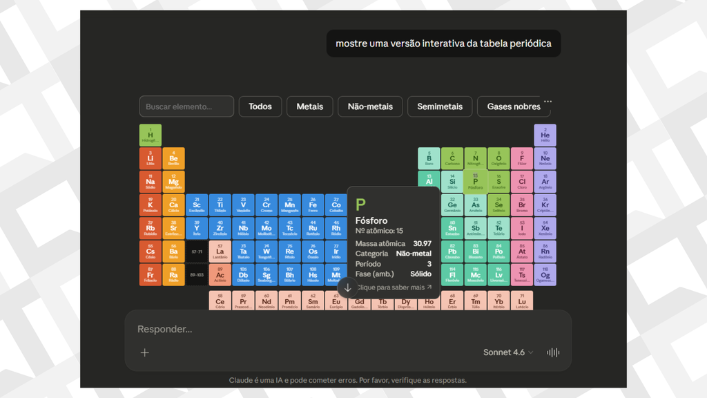Click the pink Fluorine (F) tile

(x=522, y=159)
